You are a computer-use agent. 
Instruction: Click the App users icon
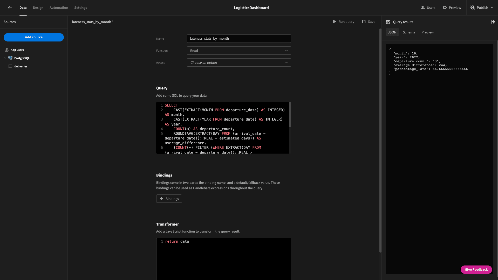(x=7, y=50)
